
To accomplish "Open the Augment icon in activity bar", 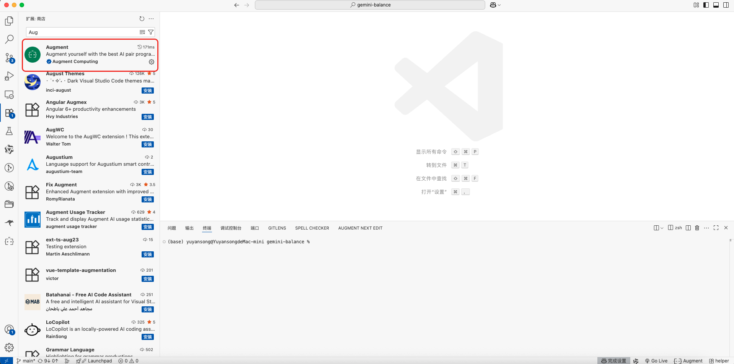I will pos(9,241).
